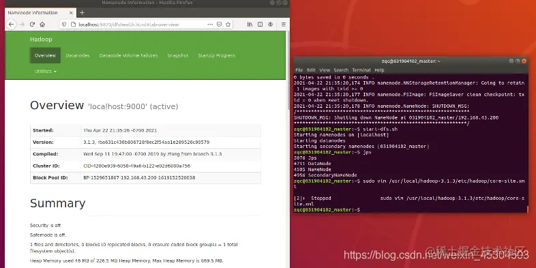The image size is (536, 268).
Task: Click the Version: row label
Action: click(x=43, y=143)
